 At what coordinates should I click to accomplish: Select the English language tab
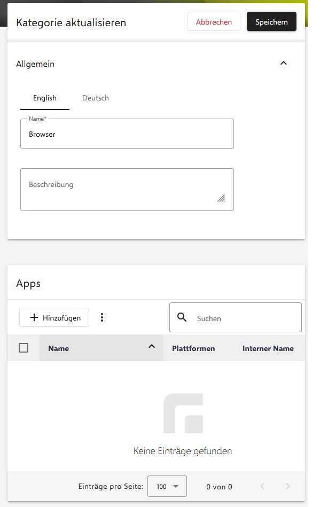45,98
